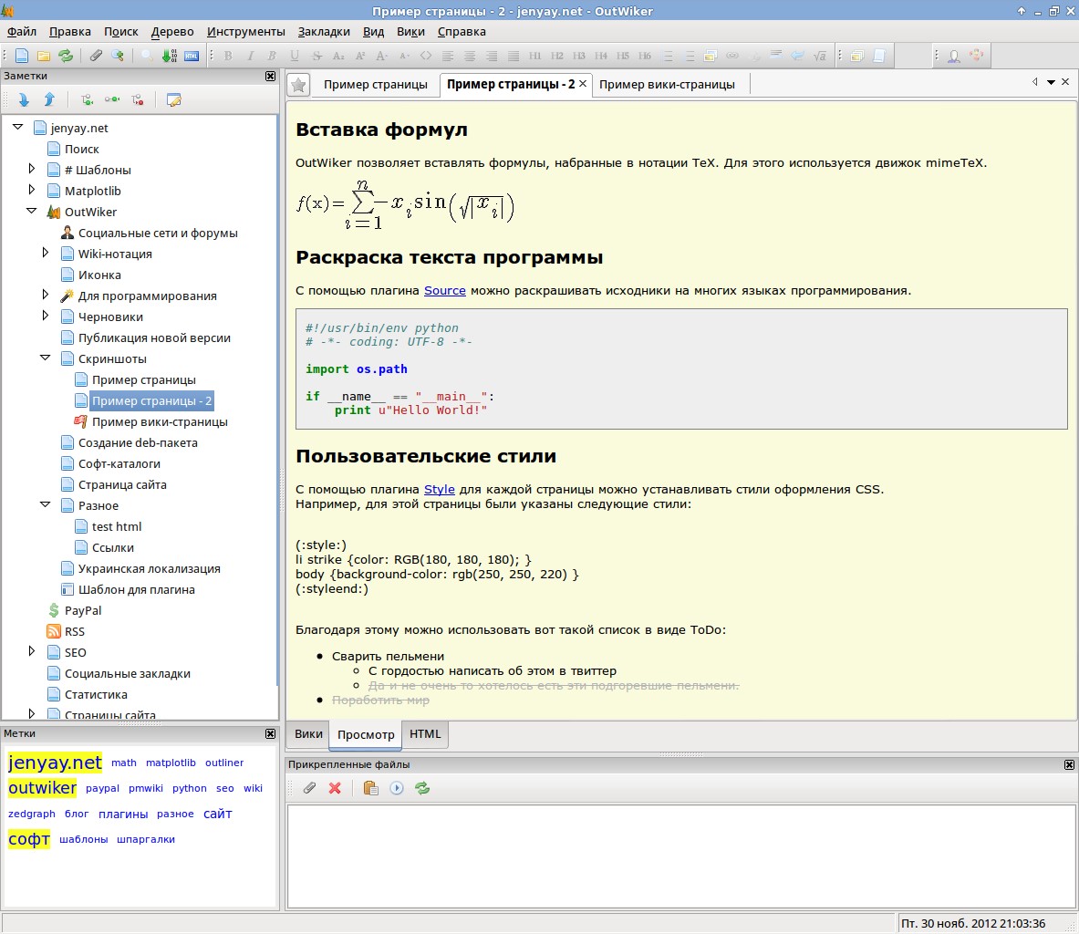Click the new page icon in main toolbar
Screen dimensions: 1079x934
click(x=22, y=56)
